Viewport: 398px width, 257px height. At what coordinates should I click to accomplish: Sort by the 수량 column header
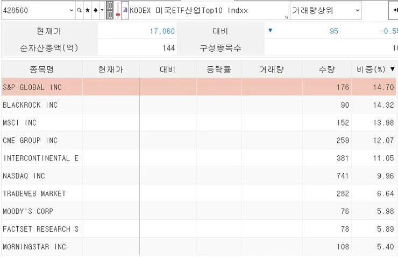327,69
